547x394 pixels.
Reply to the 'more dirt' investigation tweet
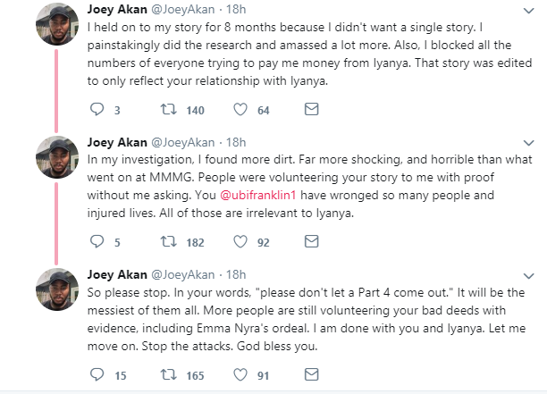pyautogui.click(x=99, y=241)
